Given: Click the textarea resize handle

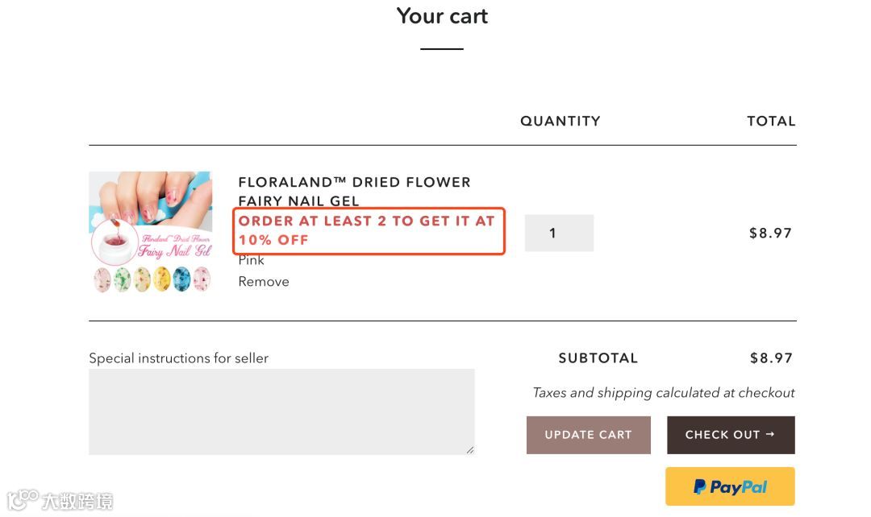Looking at the screenshot, I should (470, 450).
